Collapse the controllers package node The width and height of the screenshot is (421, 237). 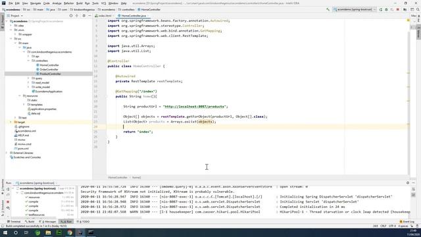coord(28,61)
